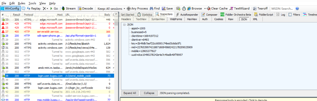Toggle the Decode toolbar button
Viewport: 317px width, 101px height.
coord(86,8)
